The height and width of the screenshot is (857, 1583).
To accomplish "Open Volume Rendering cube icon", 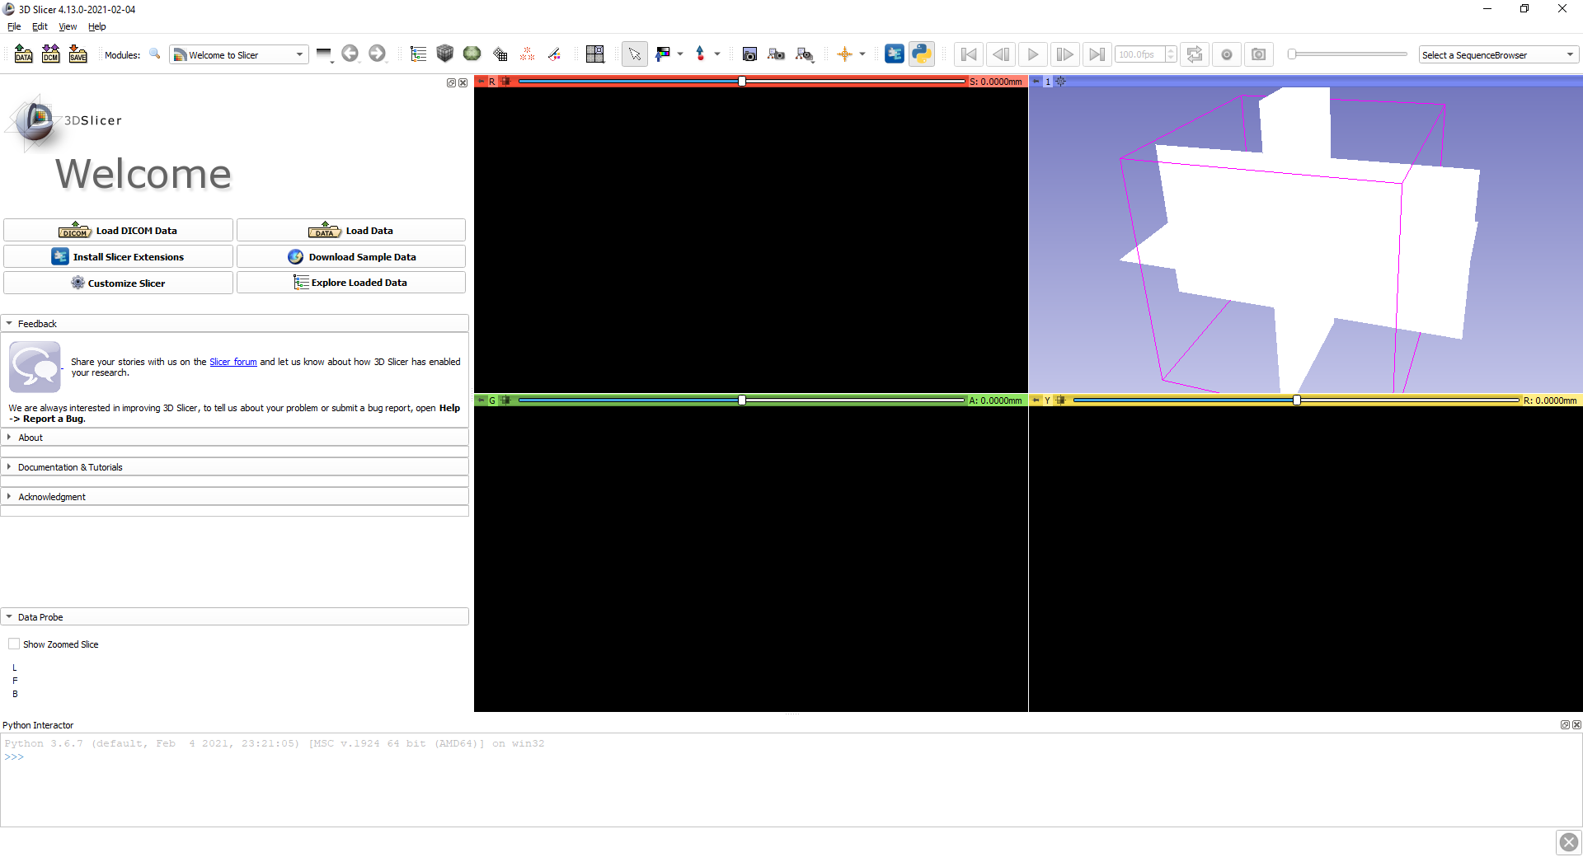I will (445, 54).
